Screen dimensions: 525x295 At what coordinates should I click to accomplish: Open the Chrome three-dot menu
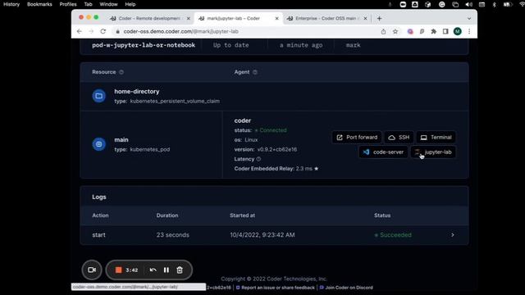tap(469, 31)
